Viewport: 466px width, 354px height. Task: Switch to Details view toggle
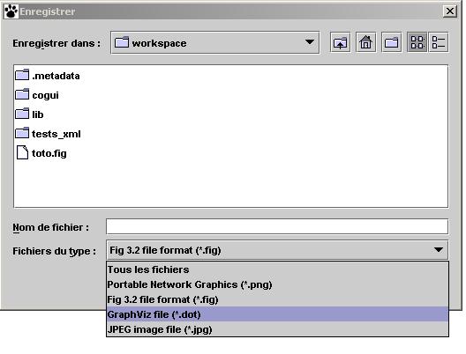[x=439, y=42]
